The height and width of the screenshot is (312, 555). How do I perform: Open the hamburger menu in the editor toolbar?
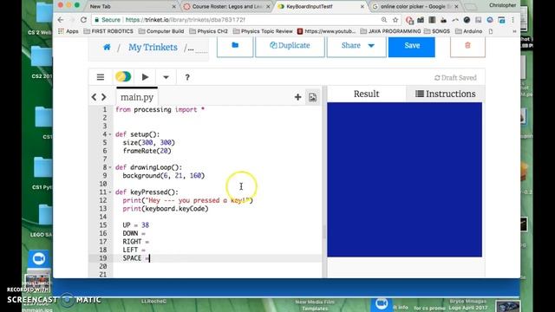(101, 77)
